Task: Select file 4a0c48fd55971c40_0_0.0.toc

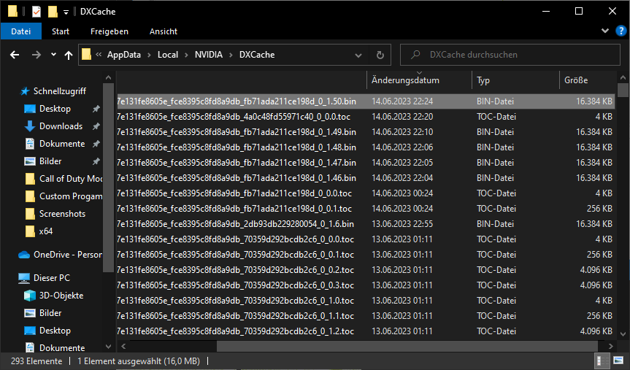Action: (x=366, y=117)
